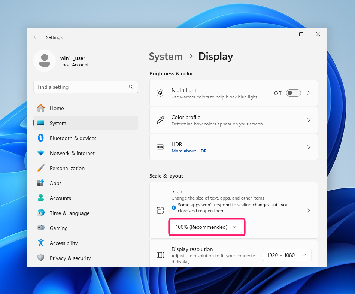Open Accounts section
Viewport: 355px width, 294px height.
[x=86, y=198]
